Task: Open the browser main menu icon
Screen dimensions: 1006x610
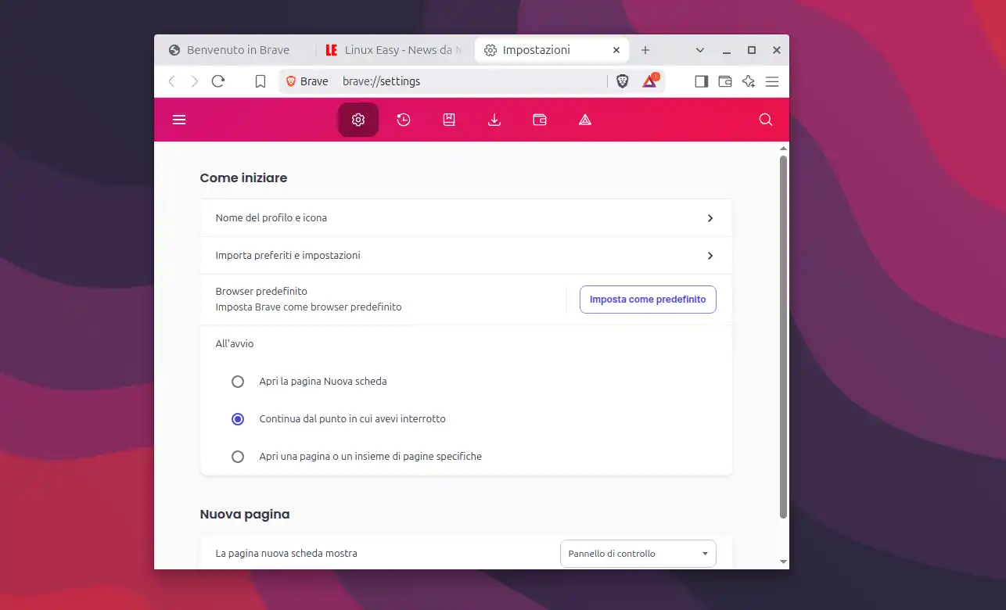Action: pos(772,81)
